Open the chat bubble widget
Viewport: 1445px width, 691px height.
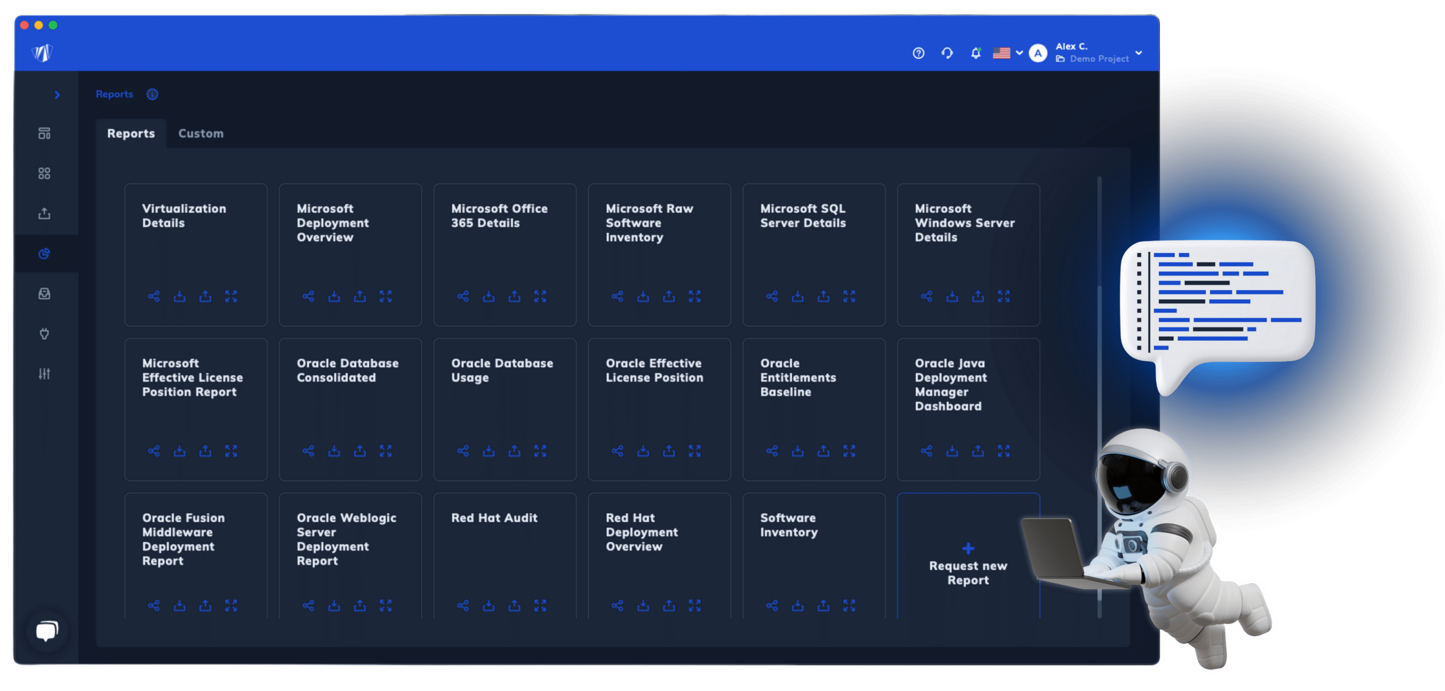[x=47, y=631]
